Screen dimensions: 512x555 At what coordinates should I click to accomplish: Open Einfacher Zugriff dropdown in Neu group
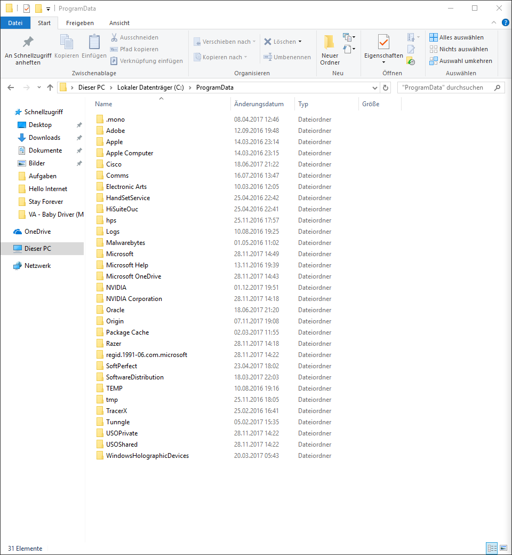pyautogui.click(x=349, y=49)
